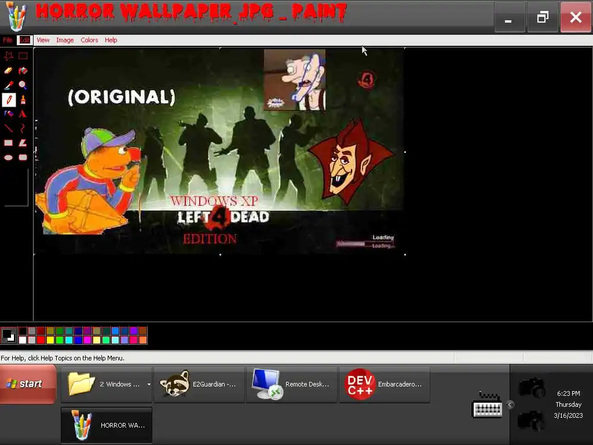Open the File menu

tap(8, 40)
